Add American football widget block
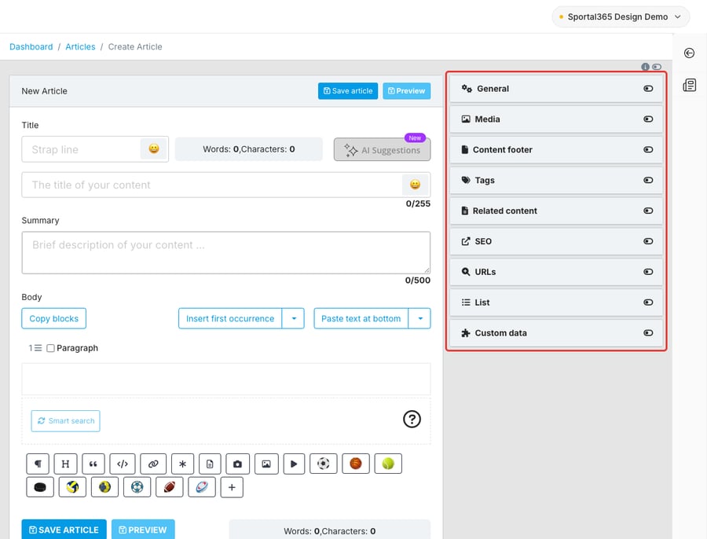The image size is (707, 539). [170, 487]
